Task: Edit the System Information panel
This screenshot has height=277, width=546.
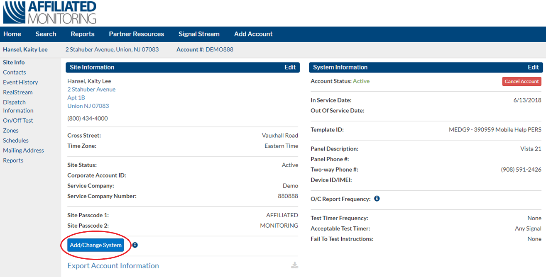Action: point(534,67)
